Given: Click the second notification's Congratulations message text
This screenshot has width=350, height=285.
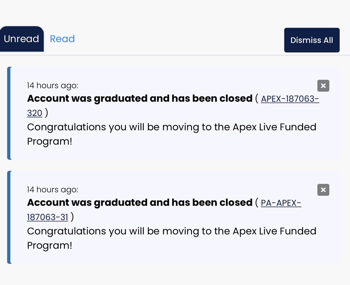Looking at the screenshot, I should coord(171,238).
